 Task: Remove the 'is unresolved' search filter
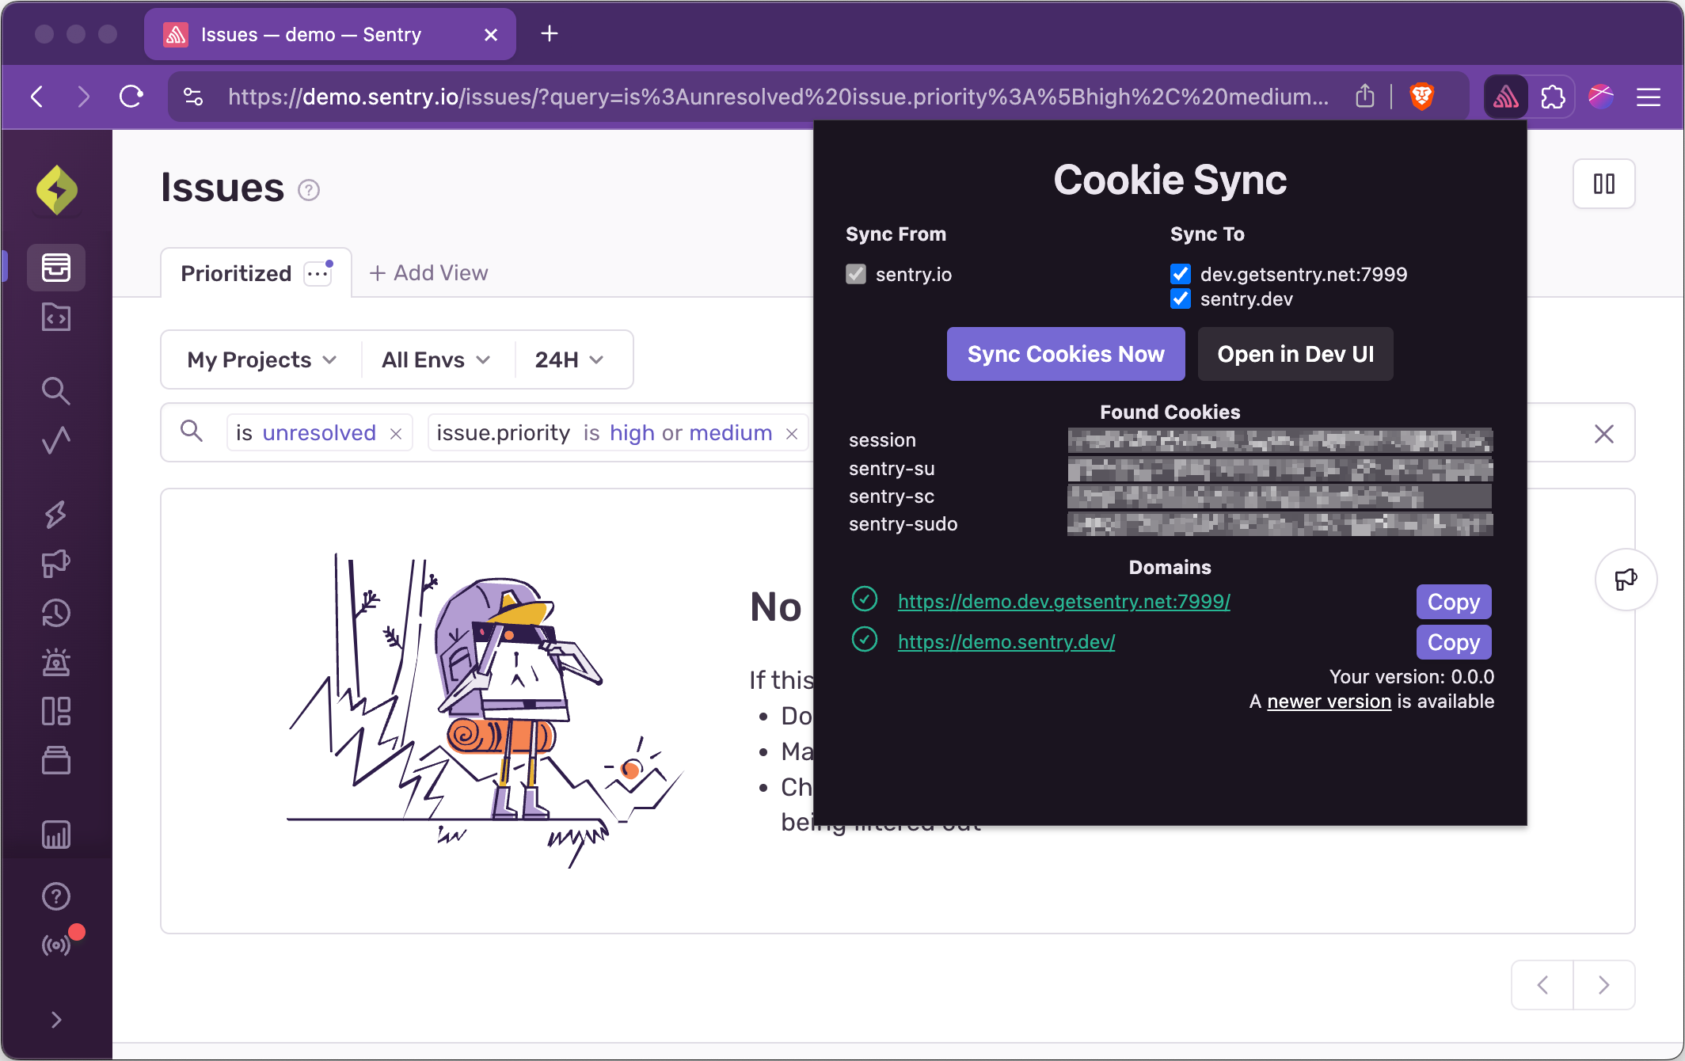396,434
